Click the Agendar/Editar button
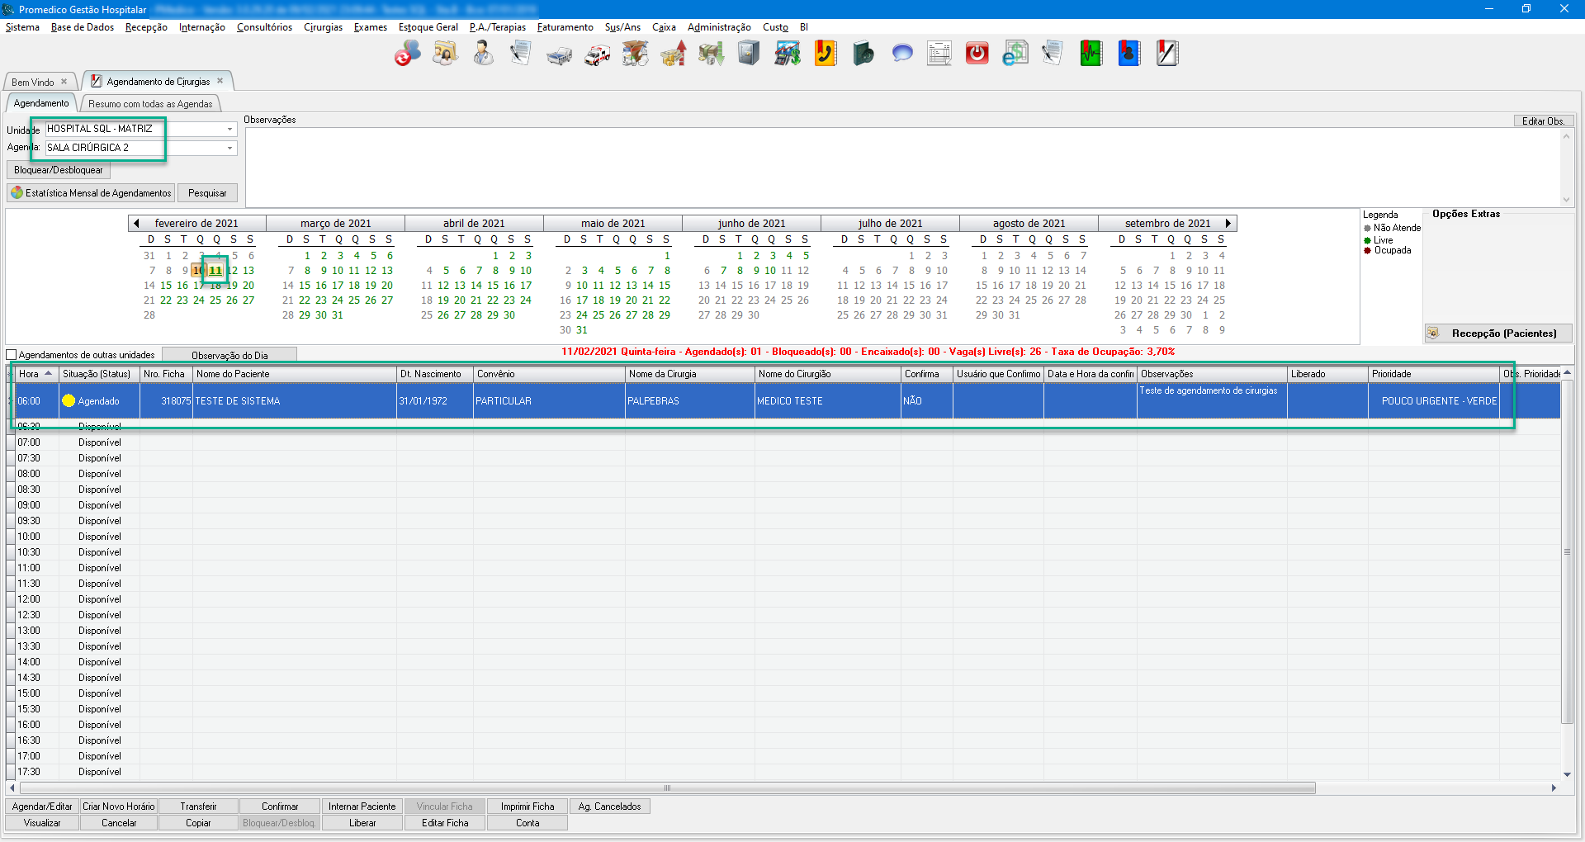Screen dimensions: 1585x842 click(x=42, y=807)
